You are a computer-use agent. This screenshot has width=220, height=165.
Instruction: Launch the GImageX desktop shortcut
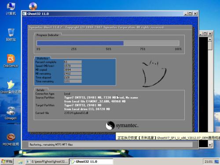[11, 113]
